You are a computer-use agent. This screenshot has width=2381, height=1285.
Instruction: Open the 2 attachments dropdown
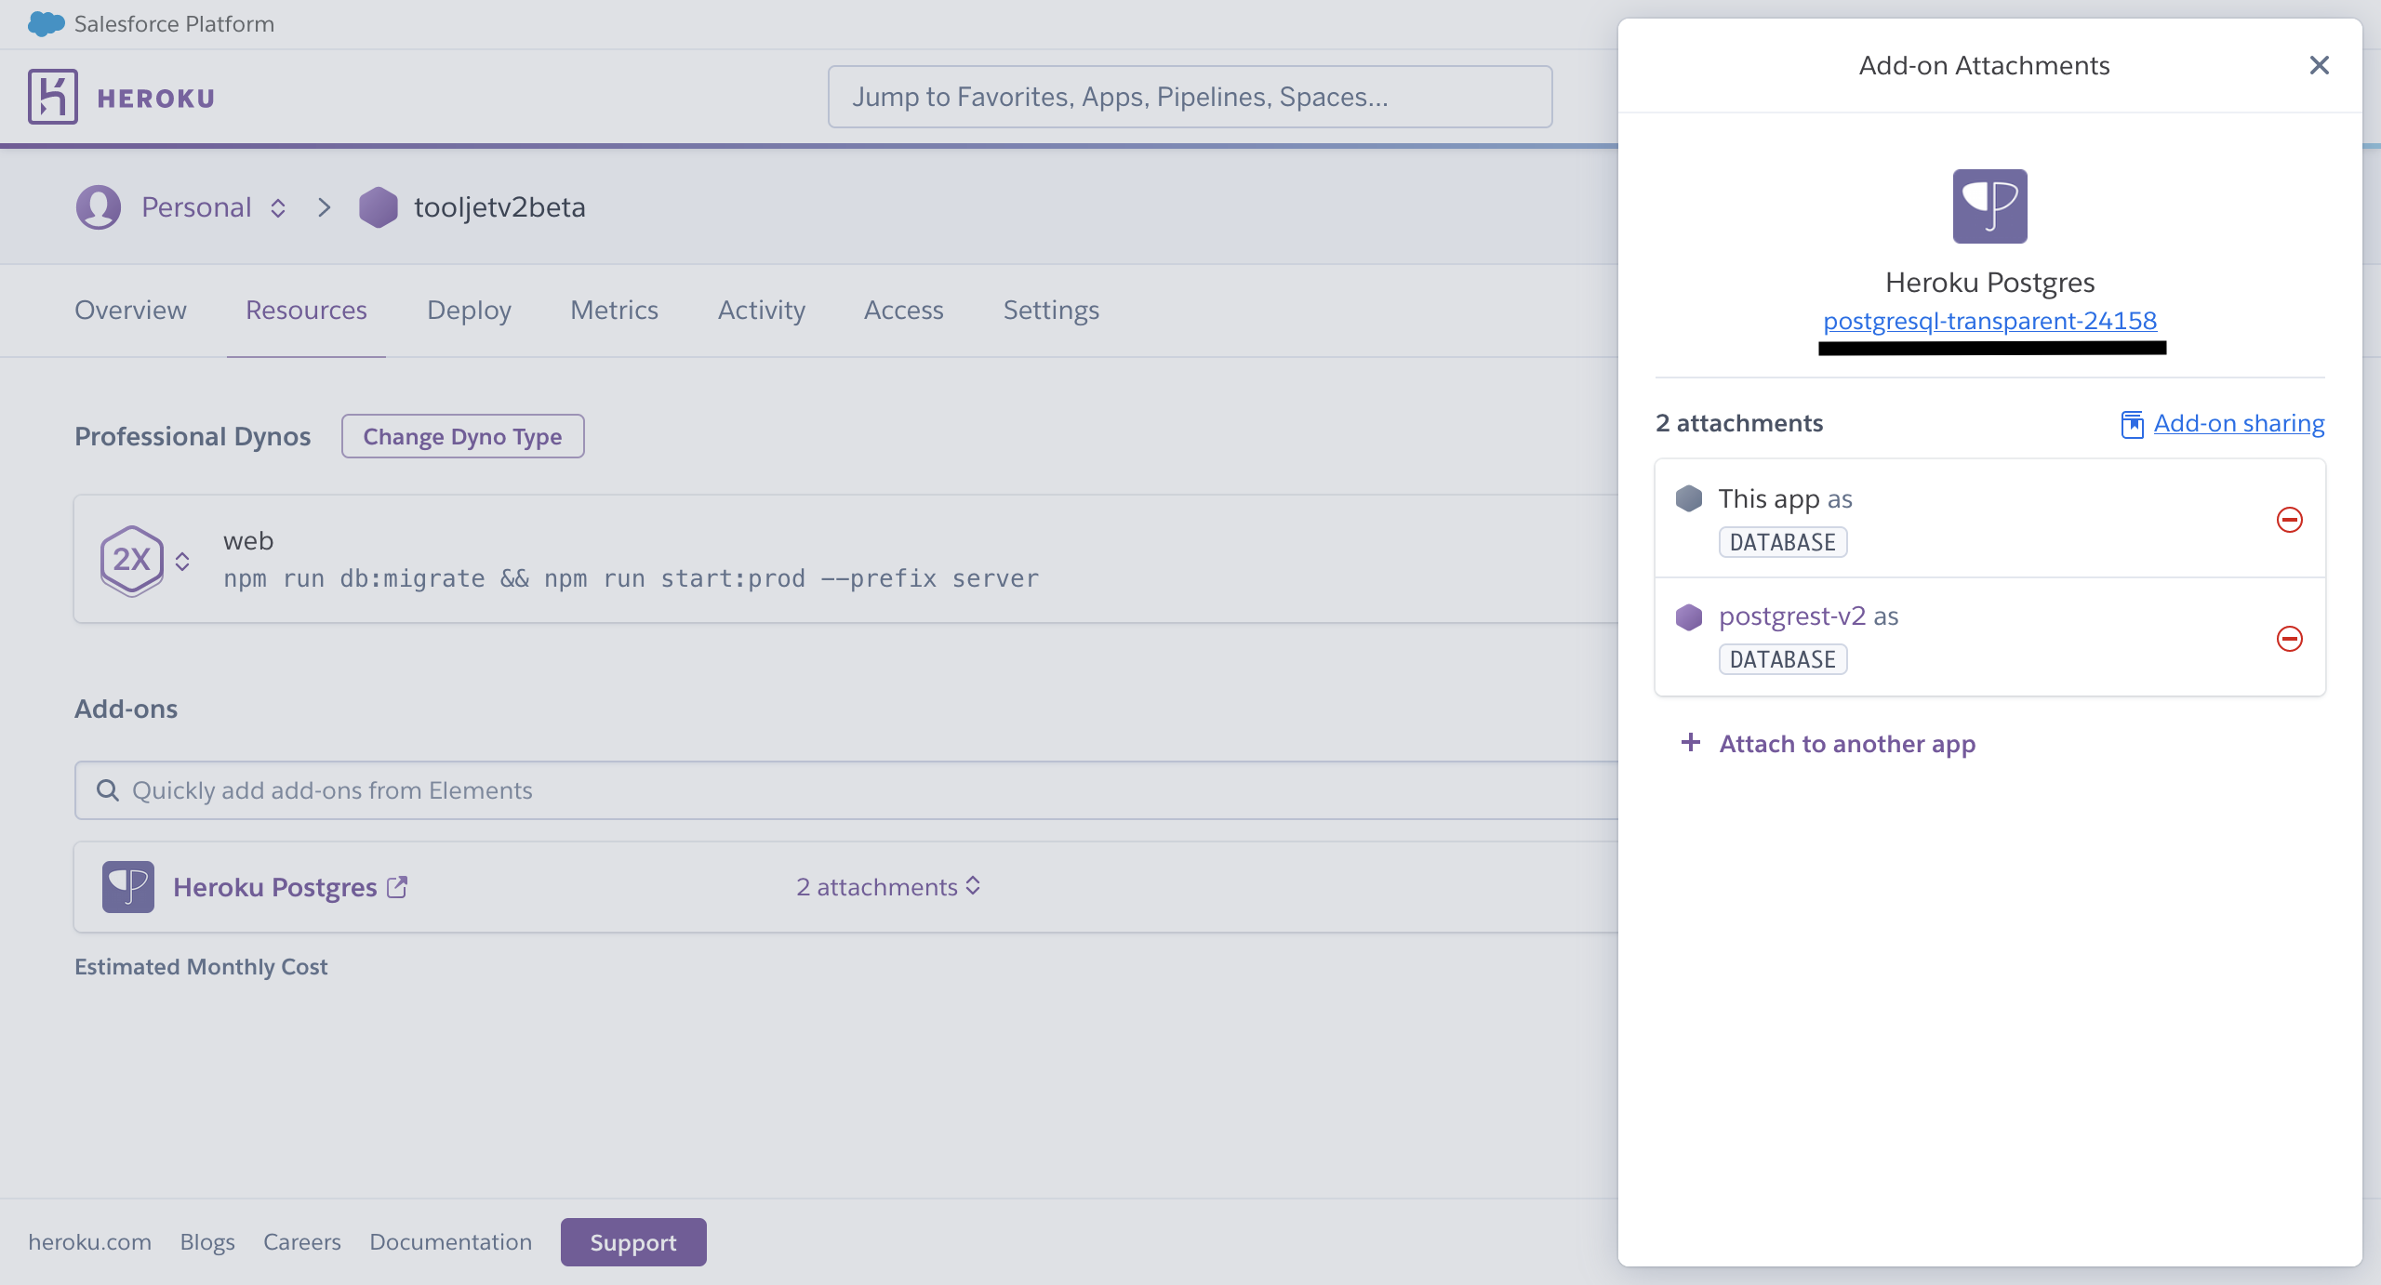888,887
